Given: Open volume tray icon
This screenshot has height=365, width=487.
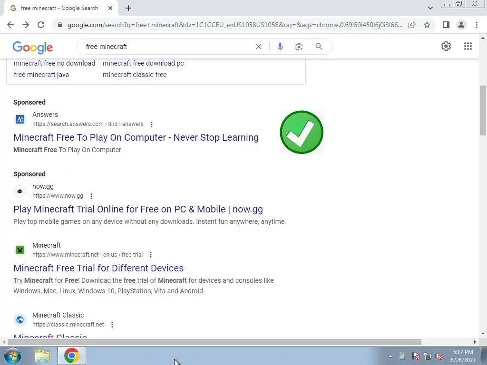Looking at the screenshot, I should point(439,356).
